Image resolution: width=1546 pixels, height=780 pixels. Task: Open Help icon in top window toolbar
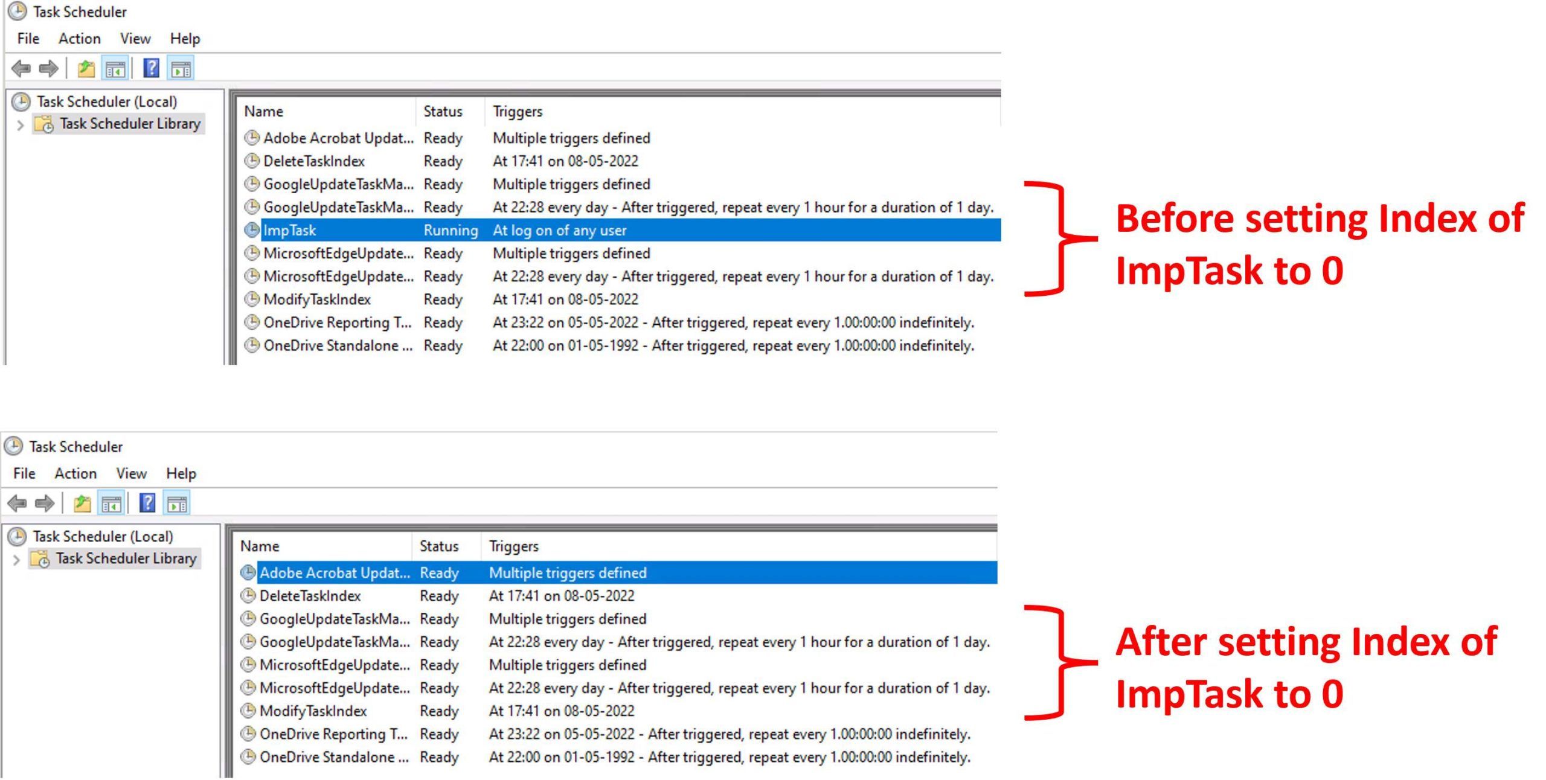pos(151,68)
